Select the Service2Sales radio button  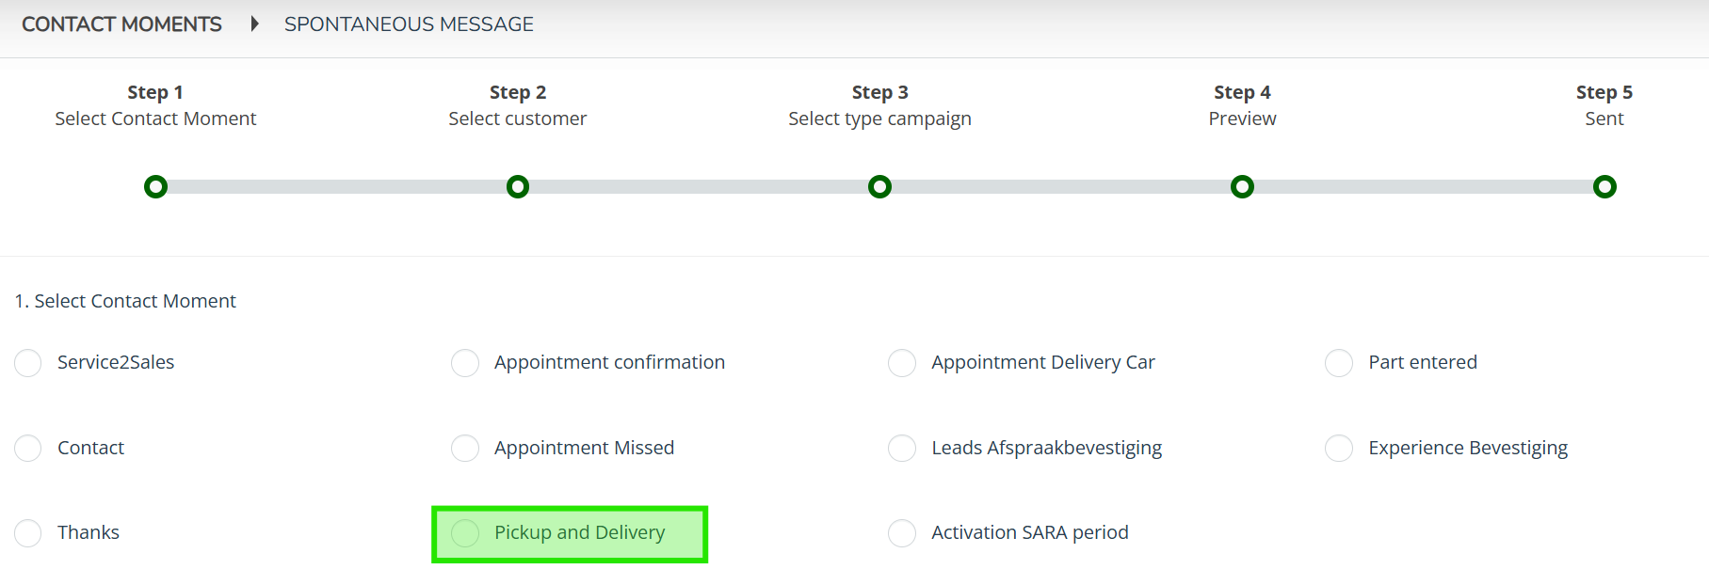point(28,363)
